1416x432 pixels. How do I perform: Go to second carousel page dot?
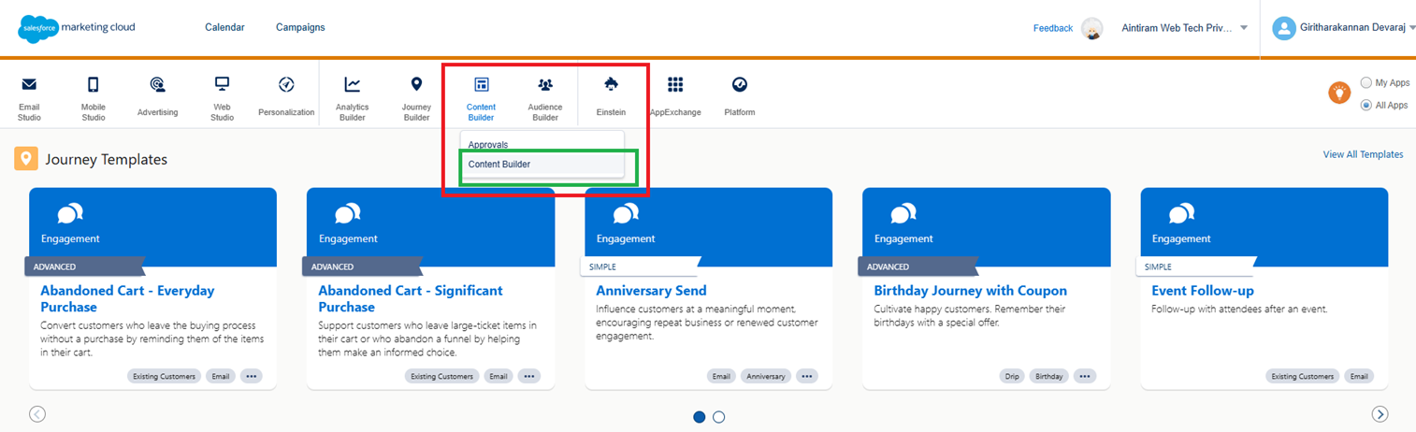718,417
